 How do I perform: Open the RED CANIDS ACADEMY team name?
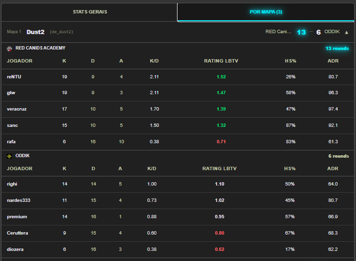pyautogui.click(x=40, y=48)
